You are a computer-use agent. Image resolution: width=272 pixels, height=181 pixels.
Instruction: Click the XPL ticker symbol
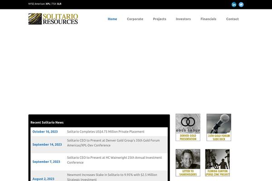click(48, 4)
